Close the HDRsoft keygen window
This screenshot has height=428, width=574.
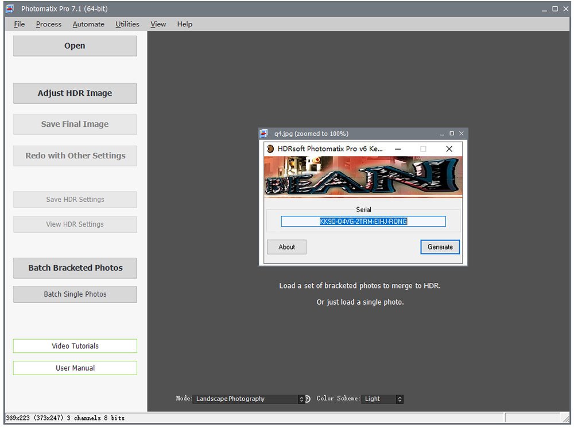(449, 149)
